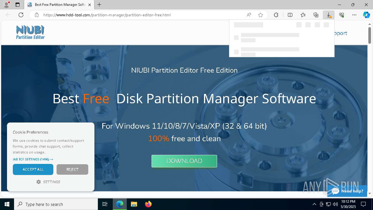373x210 pixels.
Task: Open the Windows Start menu
Action: (7, 204)
